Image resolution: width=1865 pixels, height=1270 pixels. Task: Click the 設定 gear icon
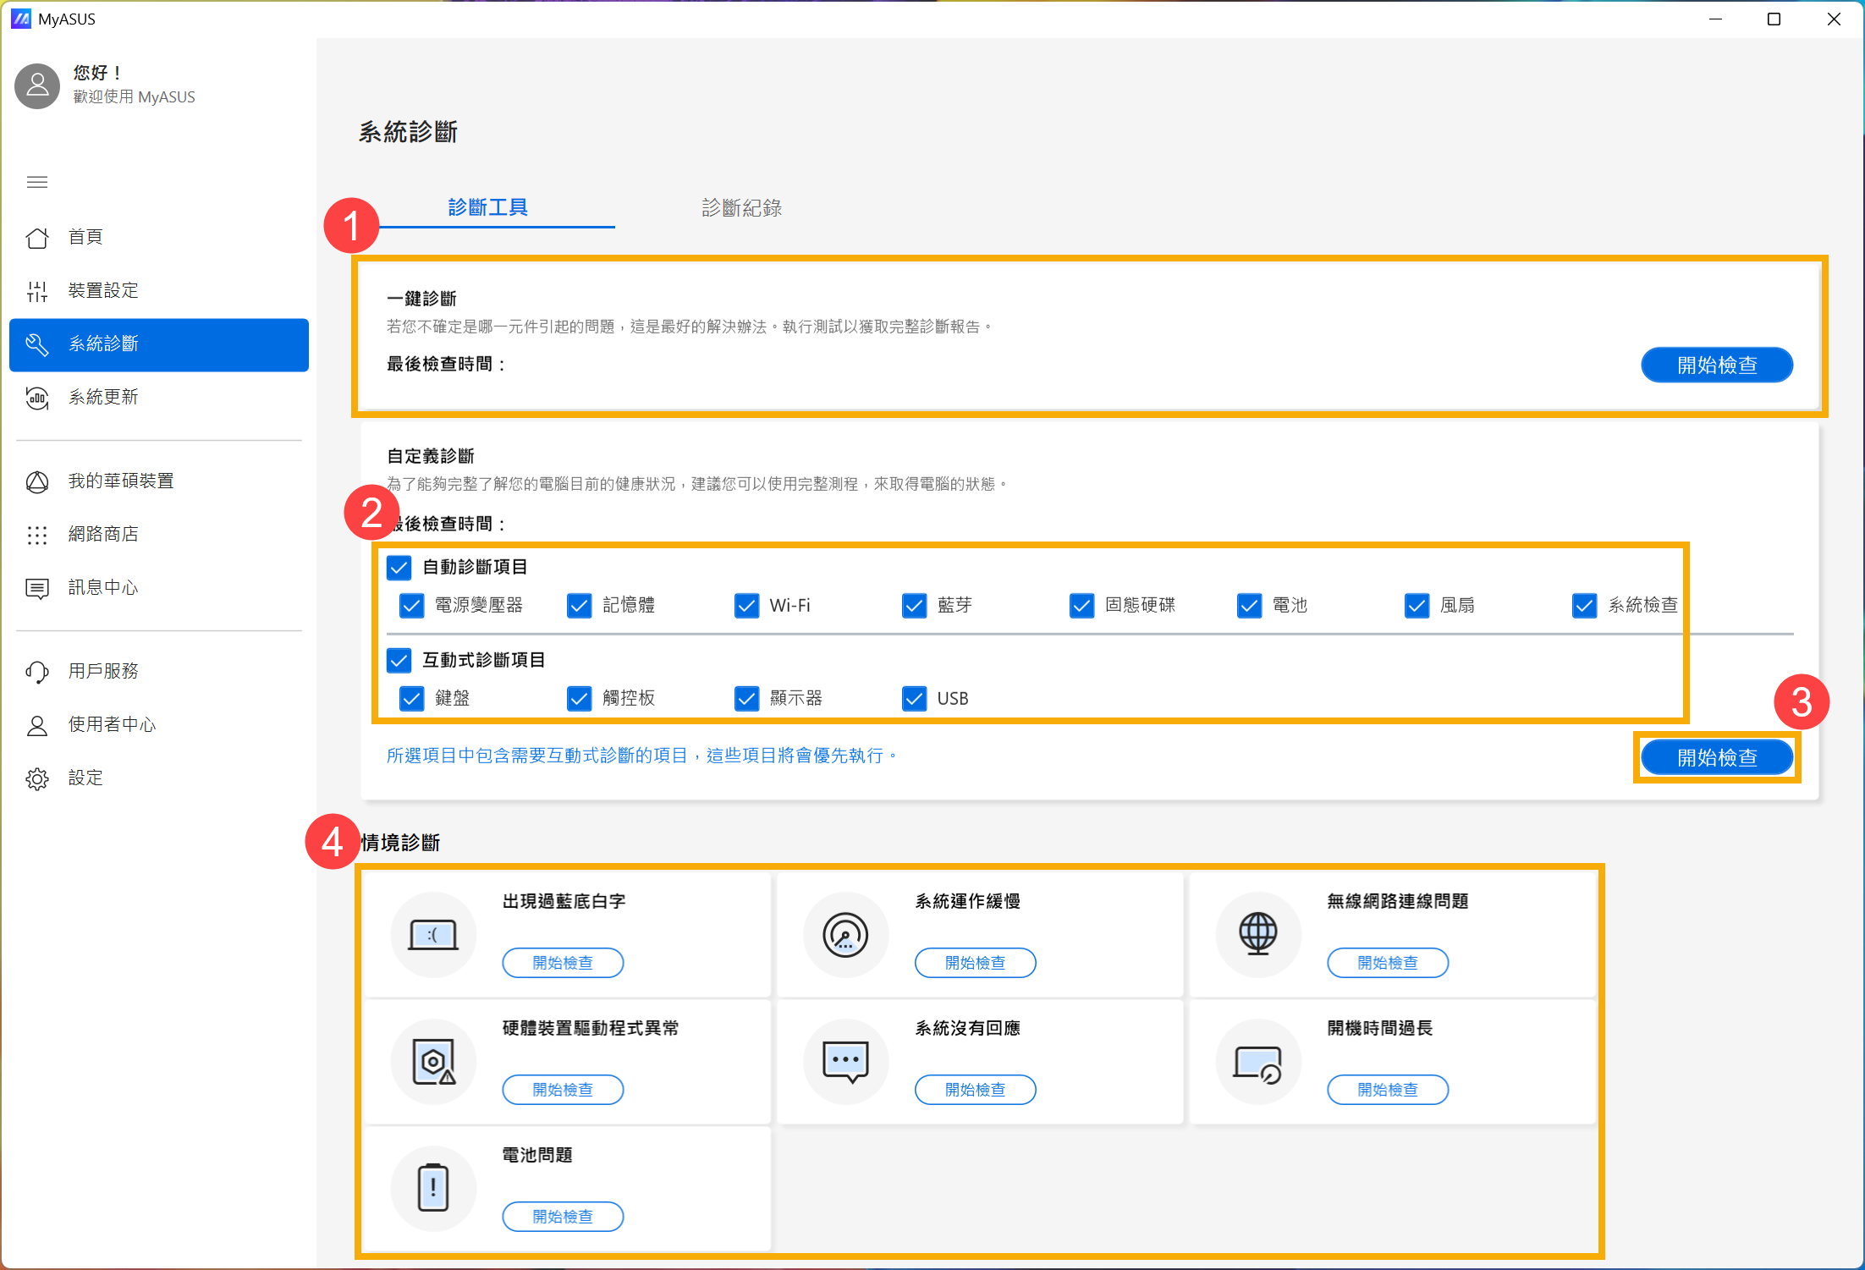coord(37,778)
